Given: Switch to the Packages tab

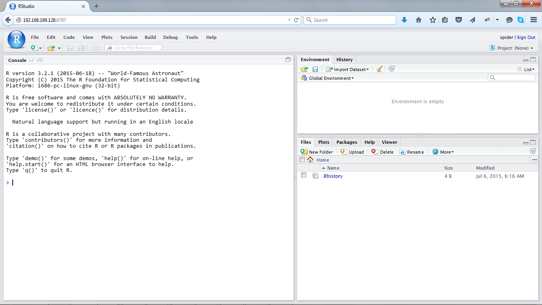Looking at the screenshot, I should pos(347,142).
